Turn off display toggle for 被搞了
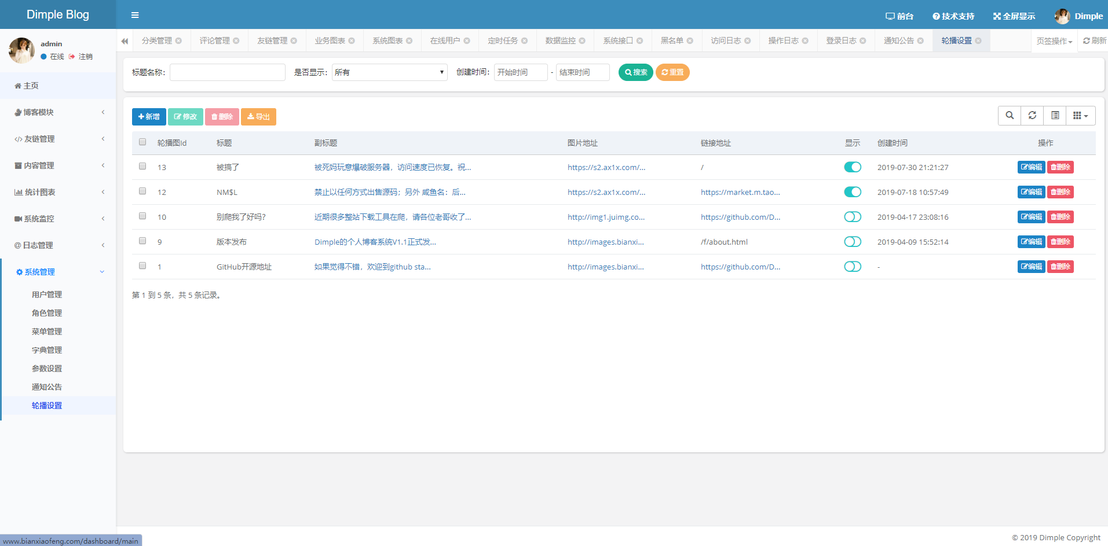The height and width of the screenshot is (546, 1108). [853, 167]
